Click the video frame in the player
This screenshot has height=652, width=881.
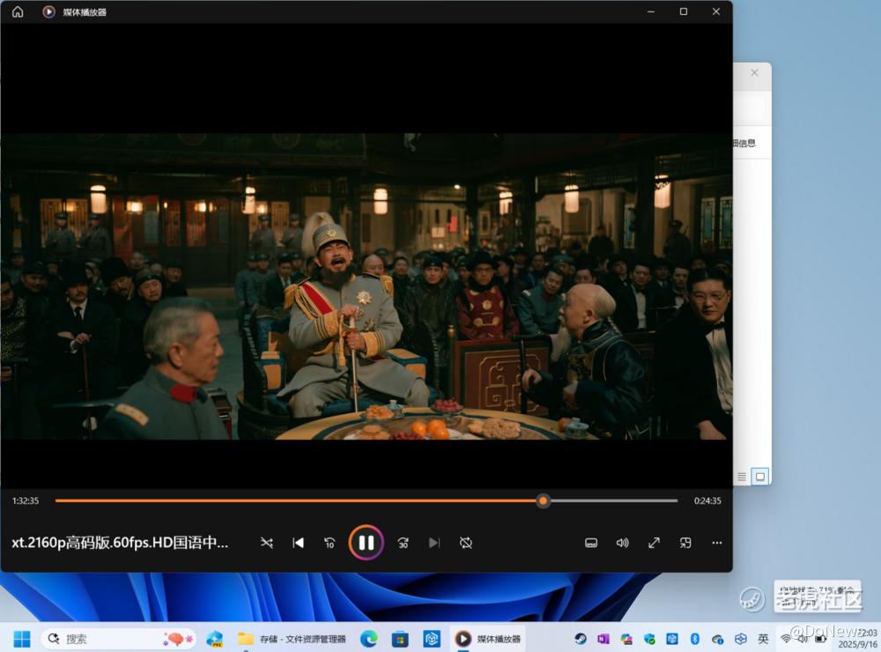(366, 286)
